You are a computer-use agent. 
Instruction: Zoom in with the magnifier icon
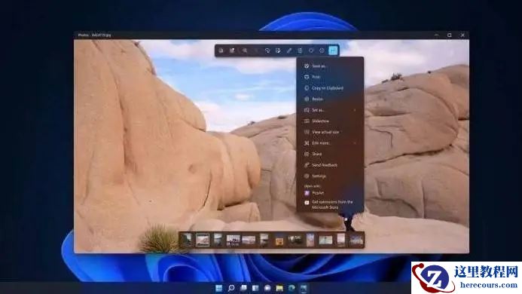(245, 51)
